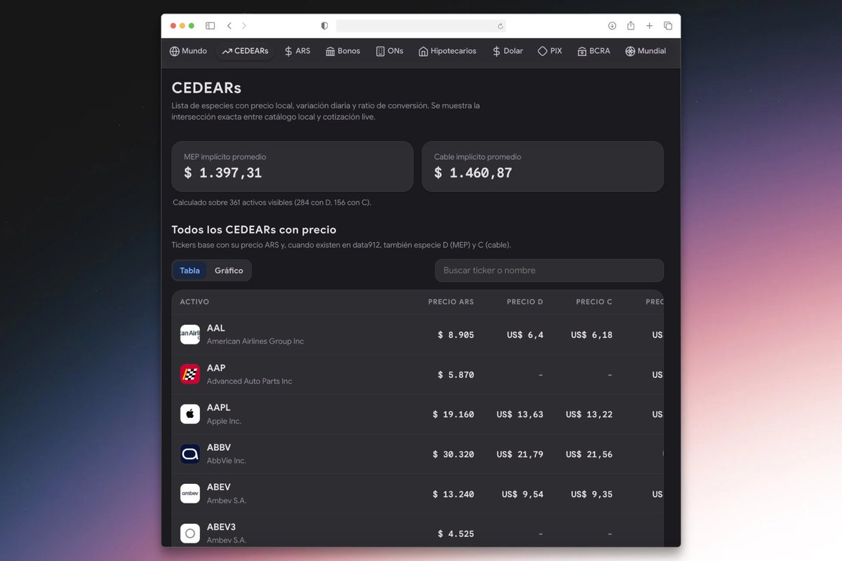Select the CEDEARs navigation tab
Viewport: 842px width, 561px height.
245,51
